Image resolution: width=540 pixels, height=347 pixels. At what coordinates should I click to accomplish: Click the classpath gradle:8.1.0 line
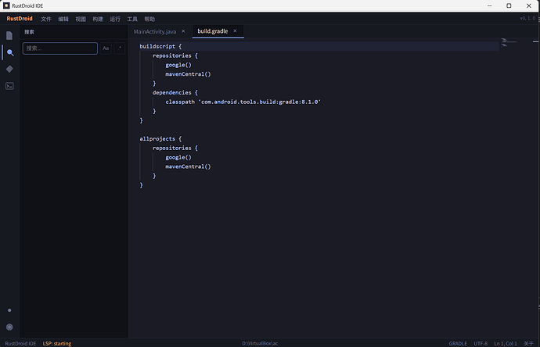coord(243,102)
